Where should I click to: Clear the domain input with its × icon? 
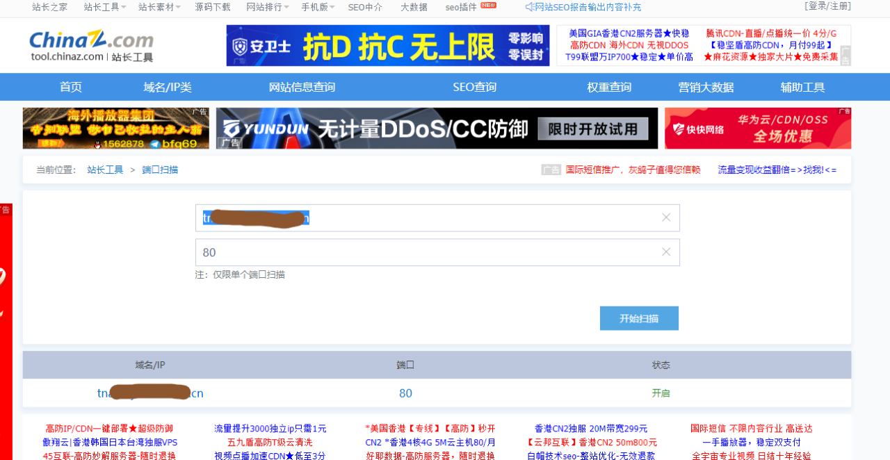[665, 217]
